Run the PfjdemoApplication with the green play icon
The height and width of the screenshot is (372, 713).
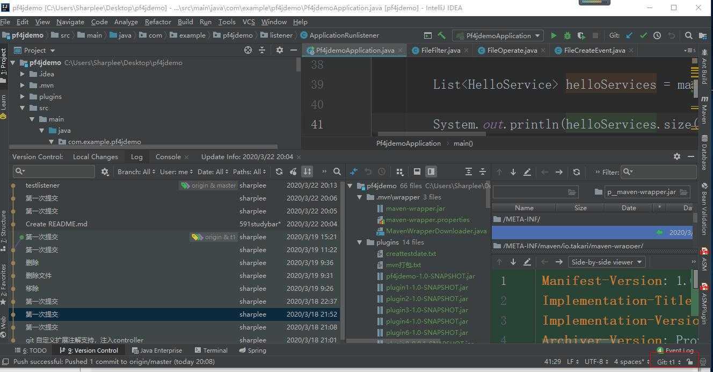pos(554,35)
